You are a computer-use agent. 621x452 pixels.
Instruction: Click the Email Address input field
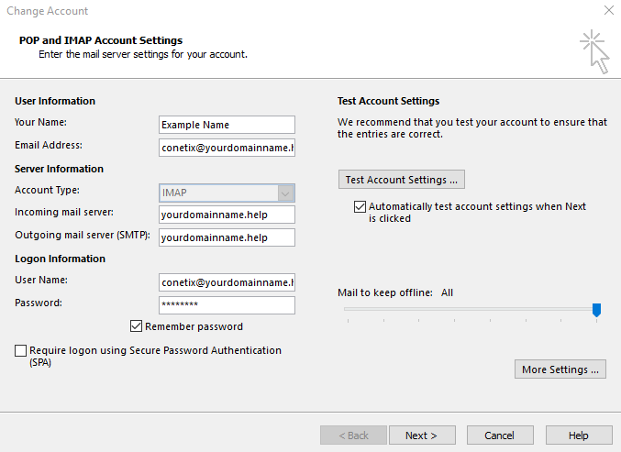227,148
